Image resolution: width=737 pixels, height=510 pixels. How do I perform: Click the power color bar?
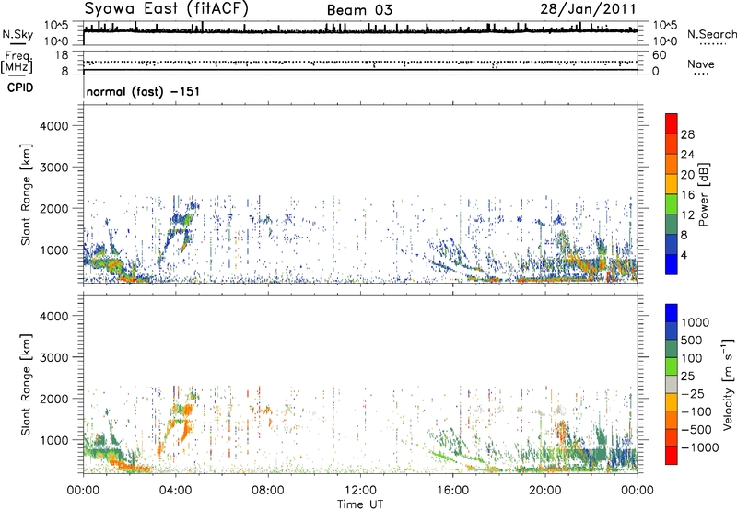coord(672,194)
